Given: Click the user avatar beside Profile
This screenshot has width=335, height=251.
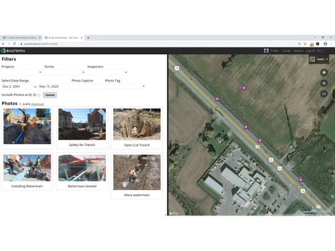Looking at the screenshot, I should point(266,51).
